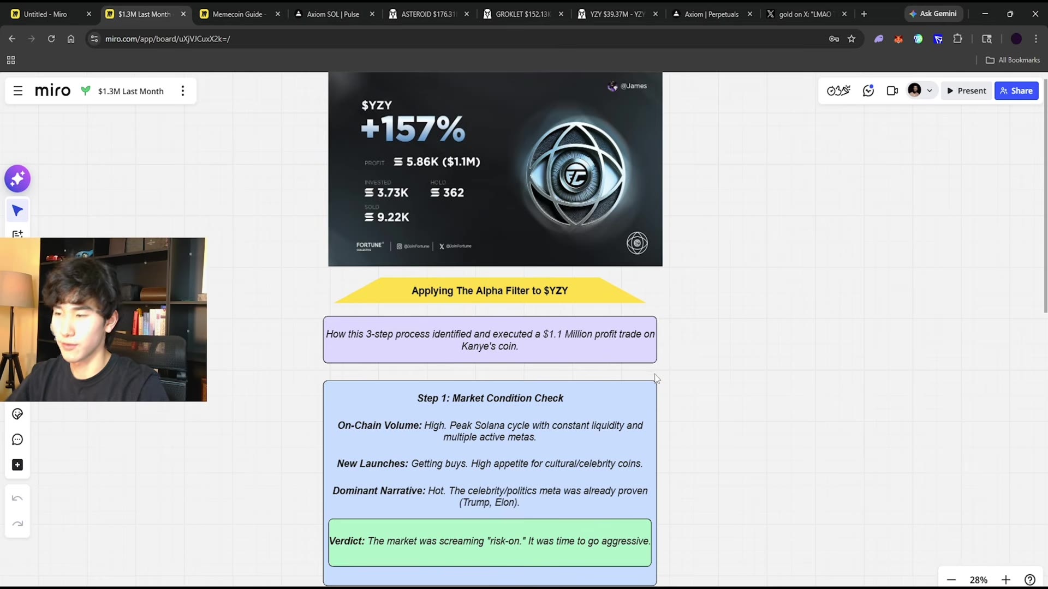
Task: Switch to the 'gold on X' tab
Action: (x=805, y=14)
